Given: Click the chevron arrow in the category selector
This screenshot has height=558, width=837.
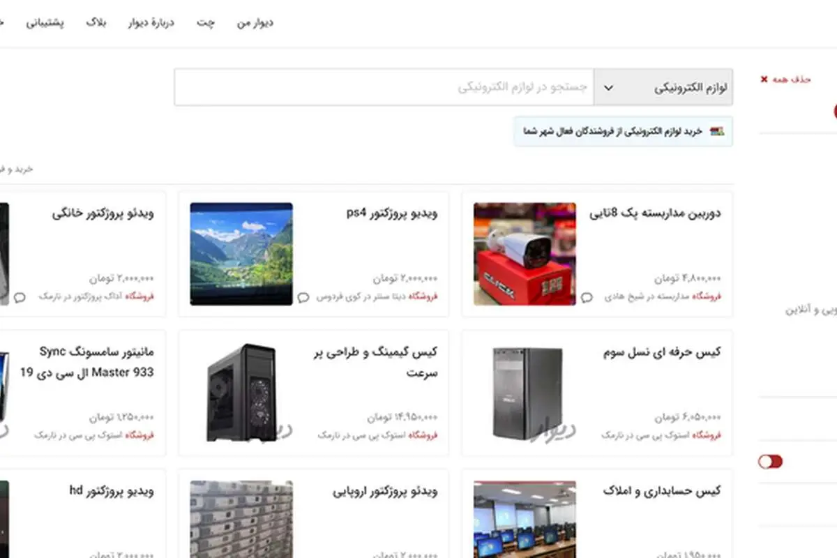Looking at the screenshot, I should click(x=608, y=88).
